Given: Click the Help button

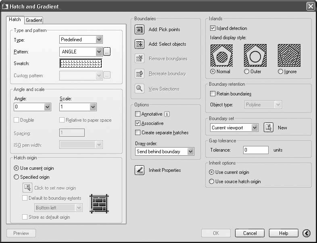Looking at the screenshot, I should click(x=284, y=233).
